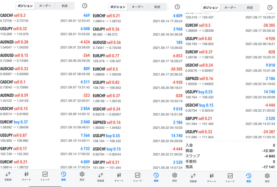The image size is (277, 187).
Task: Switch to 約定 tab in left screen
Action: pyautogui.click(x=65, y=6)
